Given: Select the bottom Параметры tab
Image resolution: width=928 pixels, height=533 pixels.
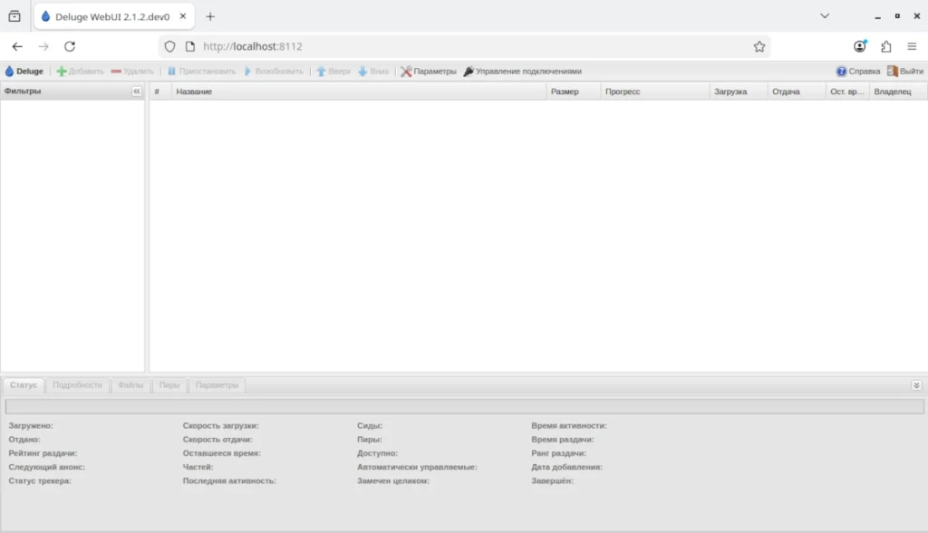Looking at the screenshot, I should [217, 385].
